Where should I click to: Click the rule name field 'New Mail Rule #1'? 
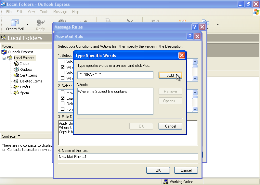pyautogui.click(x=128, y=157)
